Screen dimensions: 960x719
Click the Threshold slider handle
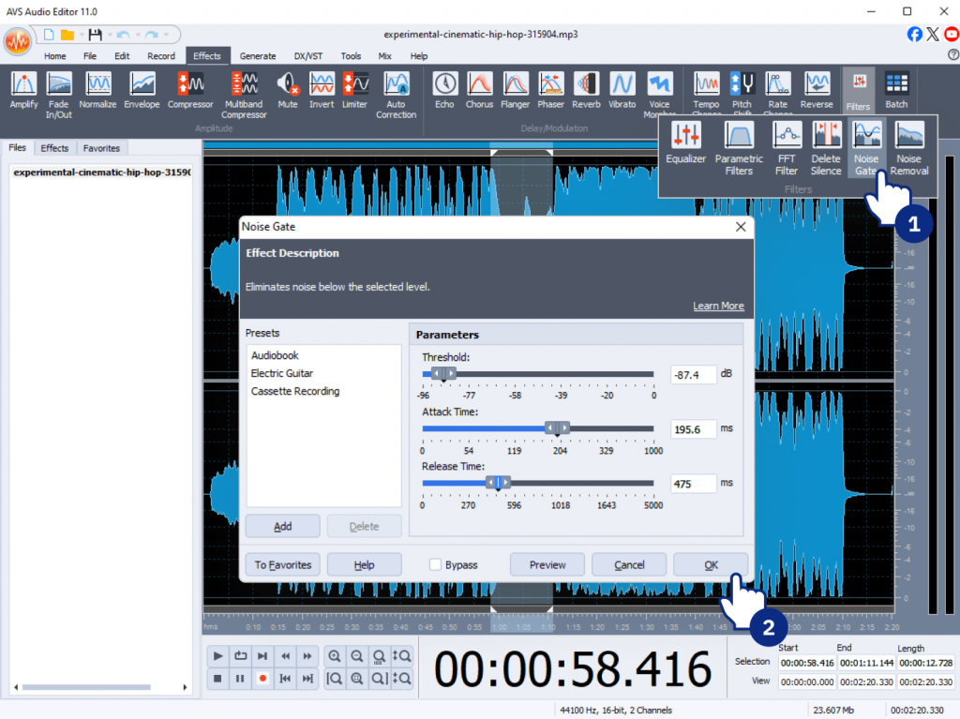tap(443, 374)
